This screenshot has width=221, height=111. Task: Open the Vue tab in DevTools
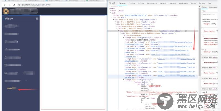coord(210,3)
